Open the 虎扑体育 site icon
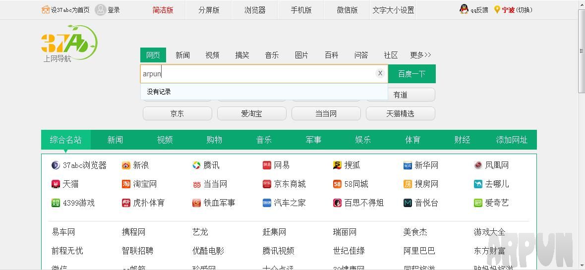 tap(126, 203)
